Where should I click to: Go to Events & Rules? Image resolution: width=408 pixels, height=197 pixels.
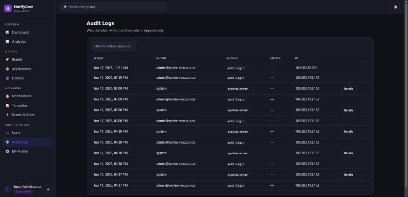coord(28,115)
